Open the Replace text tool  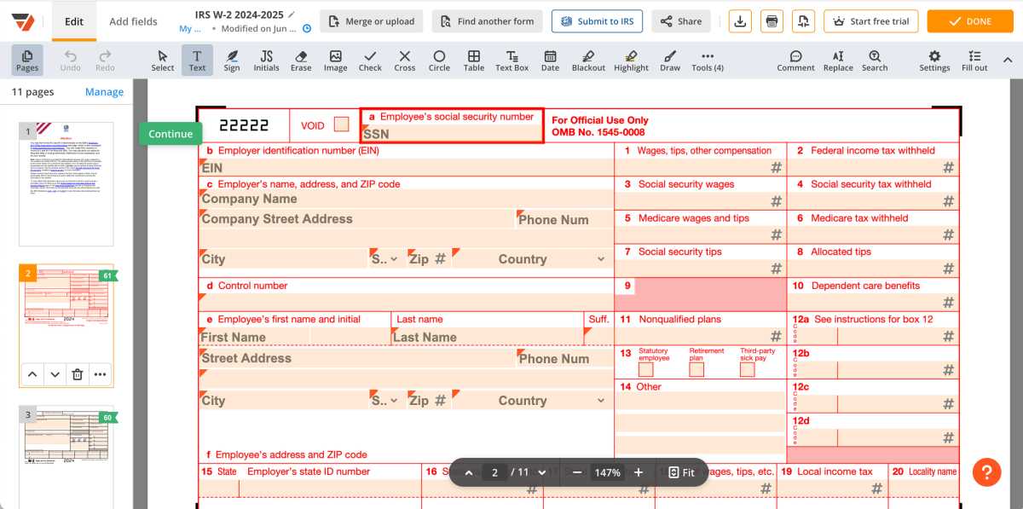[838, 60]
